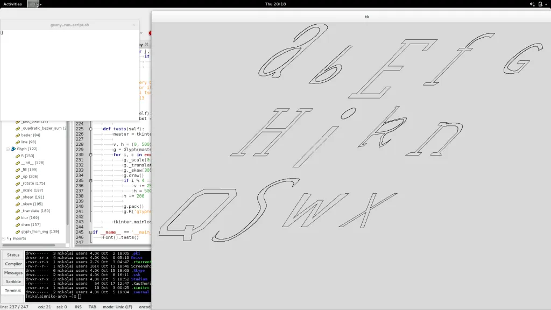The image size is (551, 310).
Task: Click the terminal prompt input line
Action: coord(88,297)
